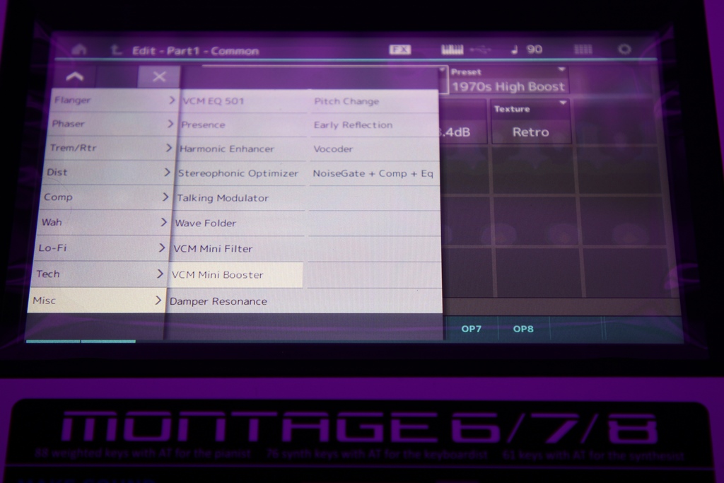Viewport: 724px width, 483px height.
Task: Expand the Lo-Fi effect category
Action: (x=102, y=248)
